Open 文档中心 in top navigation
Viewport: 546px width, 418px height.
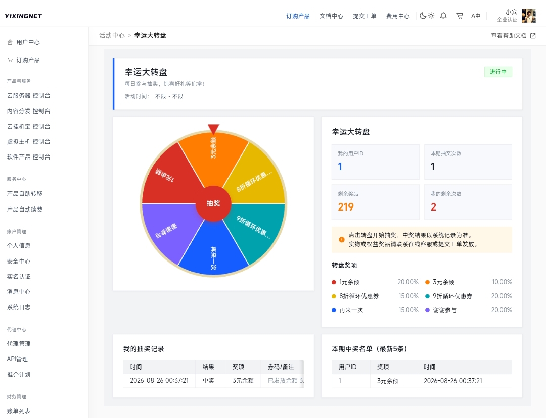[x=331, y=16]
